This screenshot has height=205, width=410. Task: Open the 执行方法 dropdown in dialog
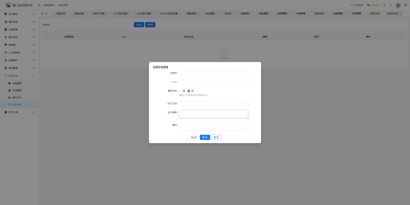tap(213, 103)
